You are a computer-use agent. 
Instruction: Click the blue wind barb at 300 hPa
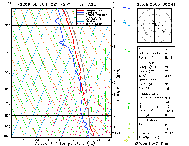[x=127, y=23]
